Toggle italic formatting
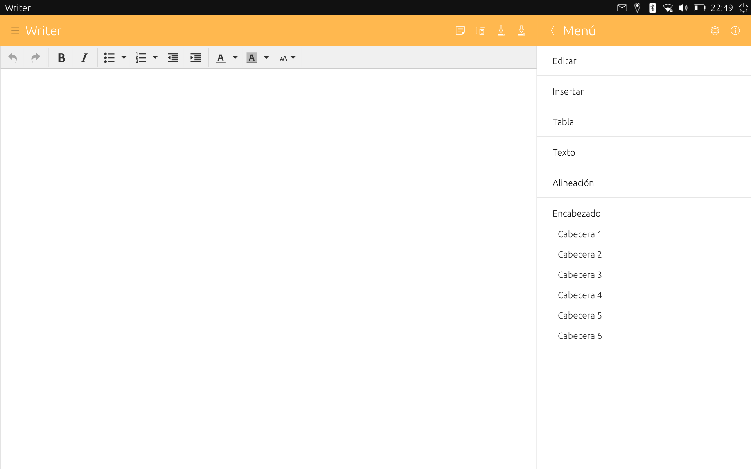Image resolution: width=751 pixels, height=469 pixels. click(x=84, y=58)
